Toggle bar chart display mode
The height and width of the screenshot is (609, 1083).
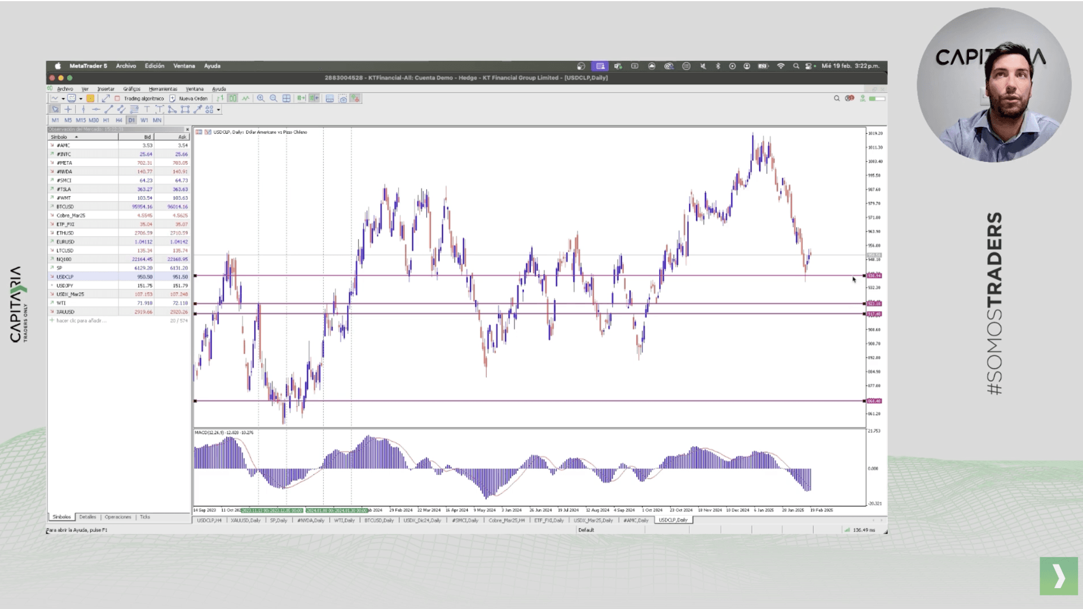click(x=220, y=98)
